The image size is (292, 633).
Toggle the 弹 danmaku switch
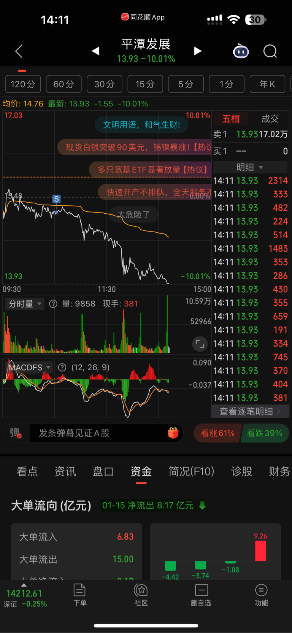[16, 433]
